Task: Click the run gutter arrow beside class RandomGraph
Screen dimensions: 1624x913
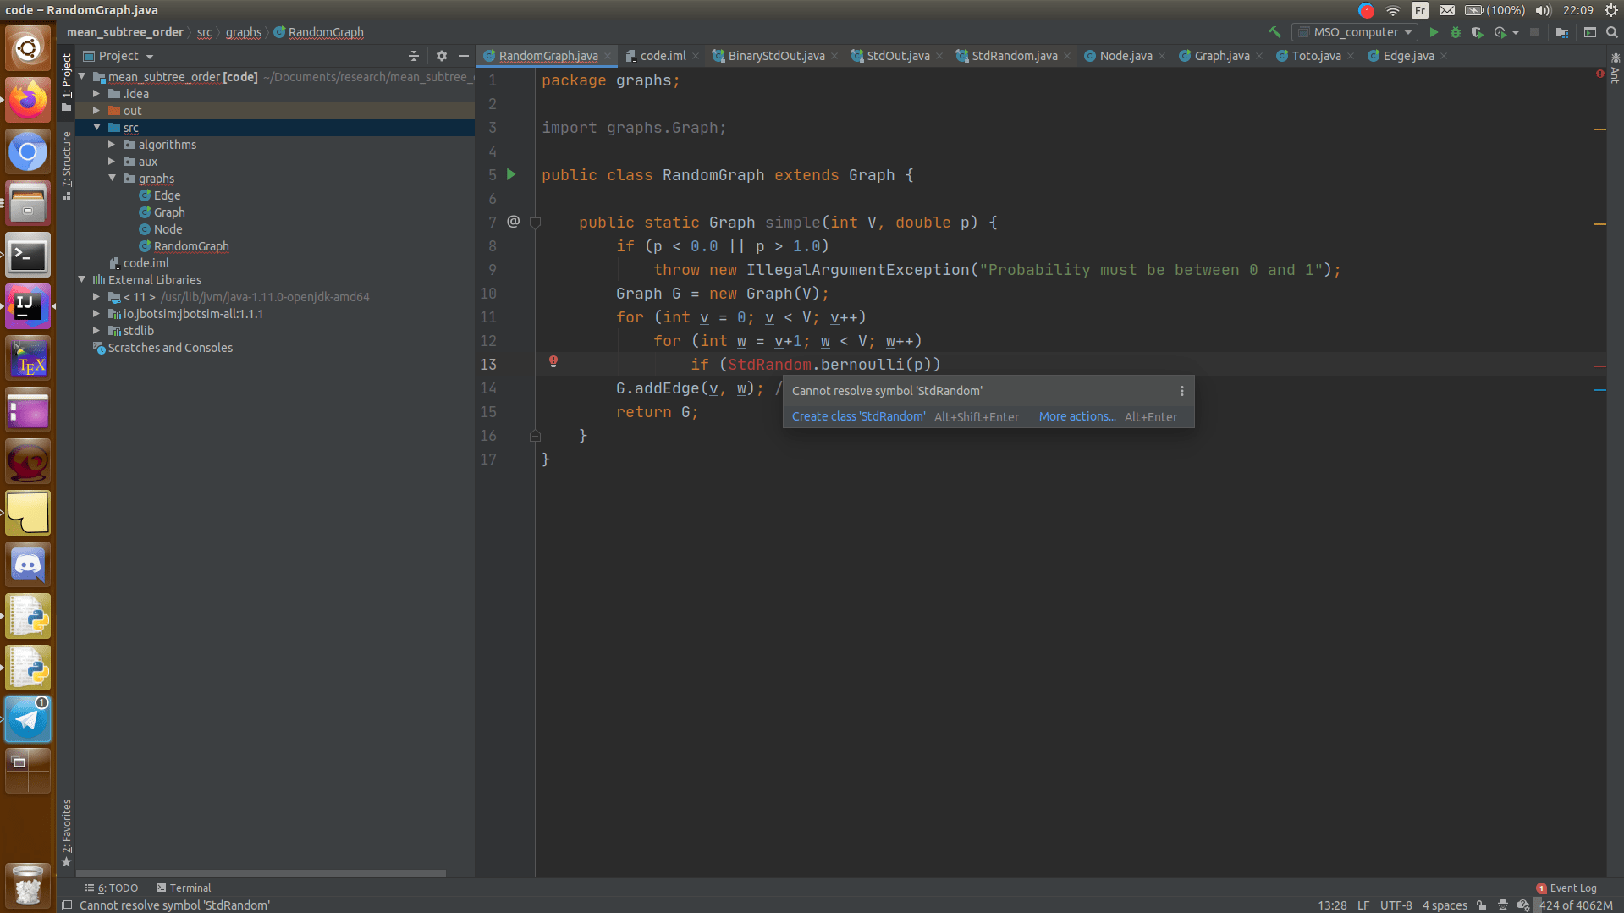Action: tap(511, 174)
